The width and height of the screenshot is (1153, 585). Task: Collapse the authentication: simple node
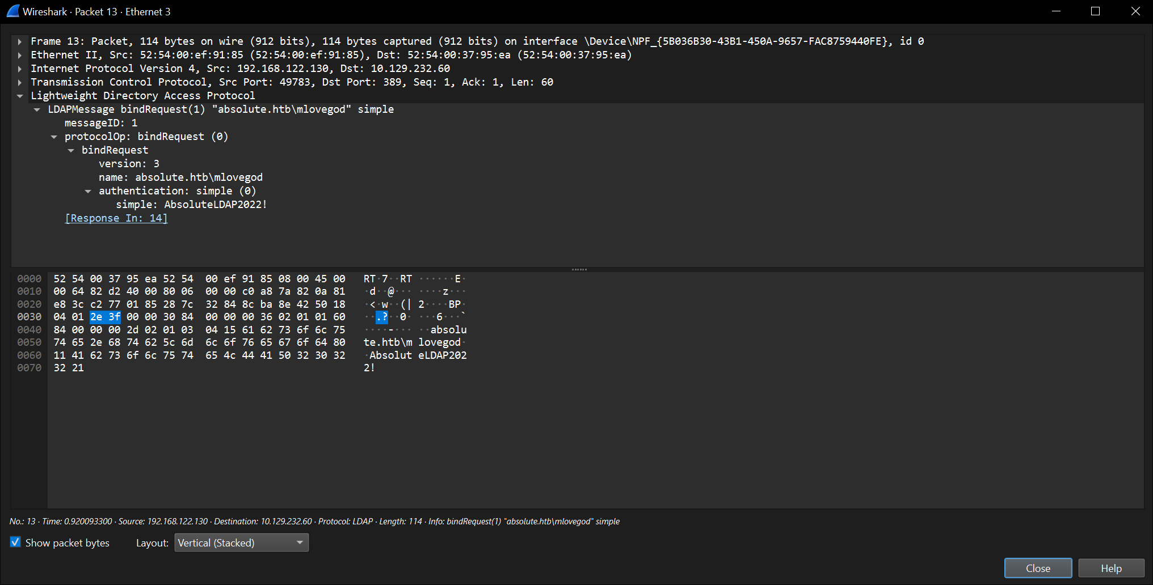click(88, 191)
